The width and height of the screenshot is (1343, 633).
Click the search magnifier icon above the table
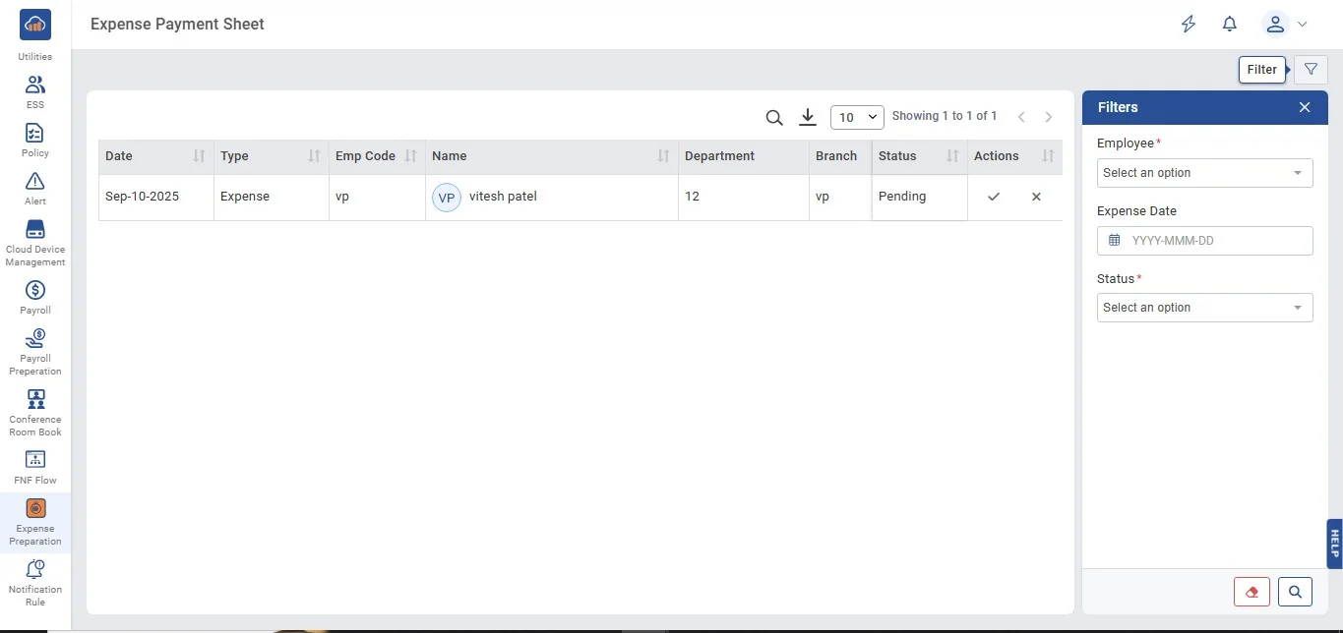tap(774, 118)
